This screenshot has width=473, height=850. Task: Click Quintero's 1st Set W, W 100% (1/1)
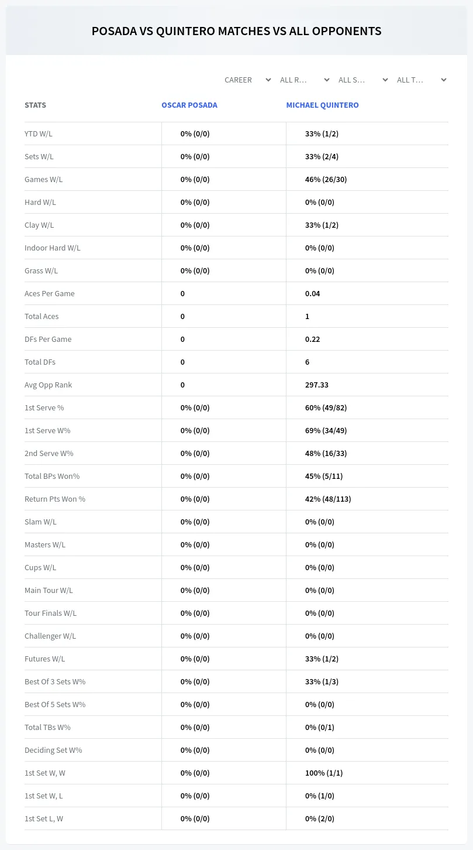tap(324, 773)
